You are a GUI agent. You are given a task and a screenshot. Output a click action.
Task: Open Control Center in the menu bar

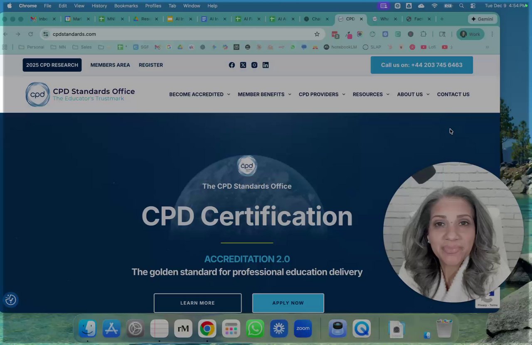pyautogui.click(x=473, y=6)
